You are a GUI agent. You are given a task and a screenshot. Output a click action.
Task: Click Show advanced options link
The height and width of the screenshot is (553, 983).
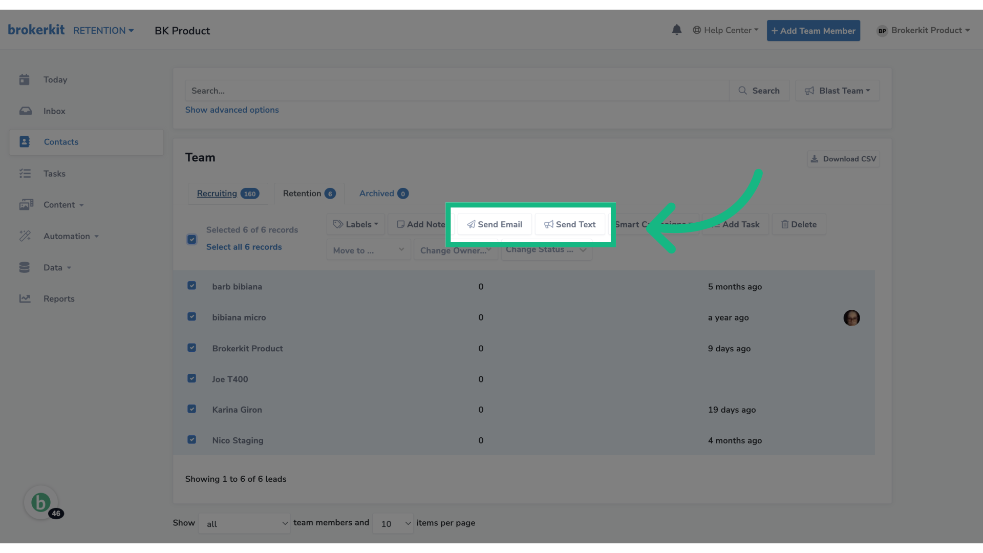(x=232, y=110)
